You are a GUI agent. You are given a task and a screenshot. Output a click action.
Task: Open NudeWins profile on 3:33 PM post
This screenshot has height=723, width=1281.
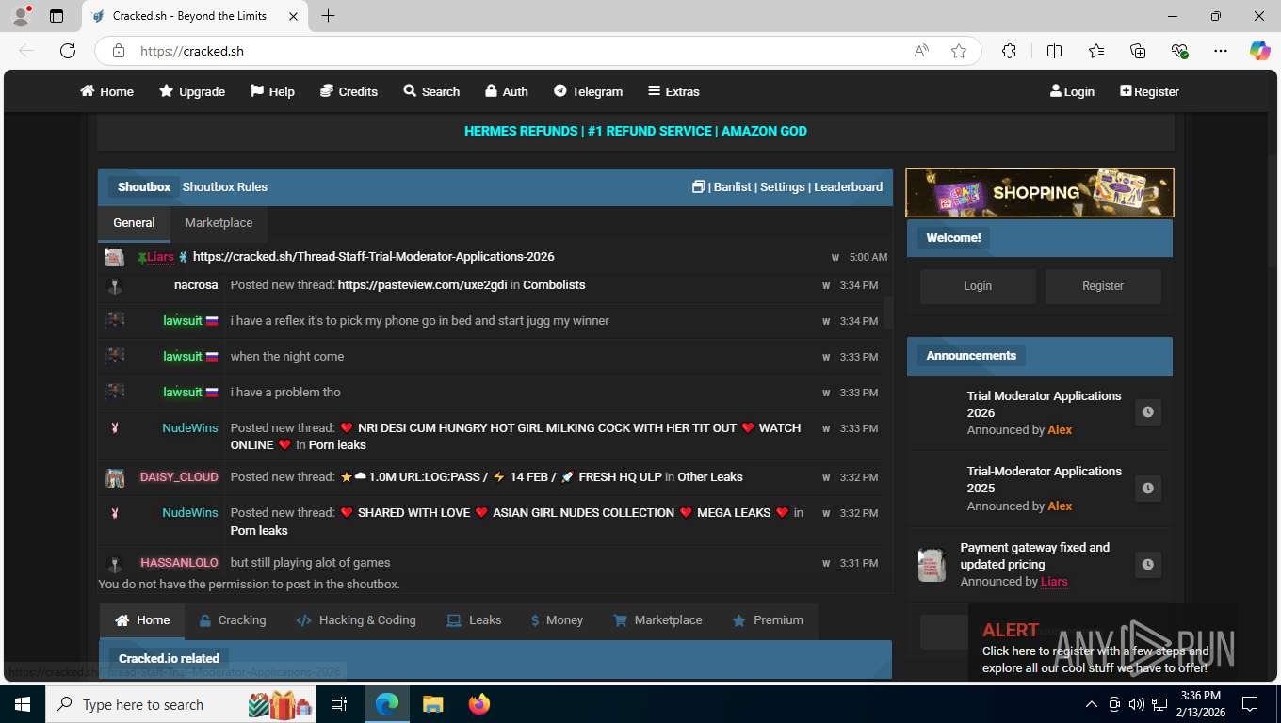tap(190, 427)
